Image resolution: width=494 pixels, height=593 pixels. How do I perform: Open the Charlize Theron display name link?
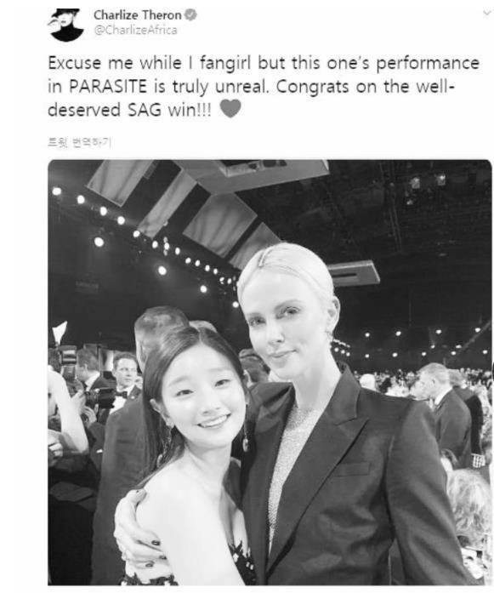click(x=138, y=15)
